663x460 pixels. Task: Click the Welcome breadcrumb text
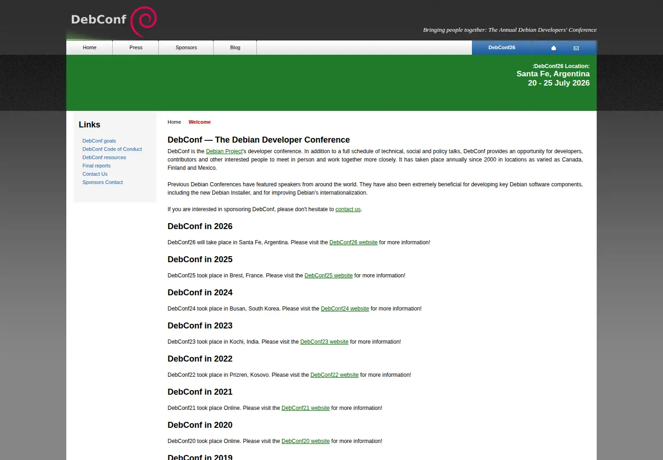199,122
